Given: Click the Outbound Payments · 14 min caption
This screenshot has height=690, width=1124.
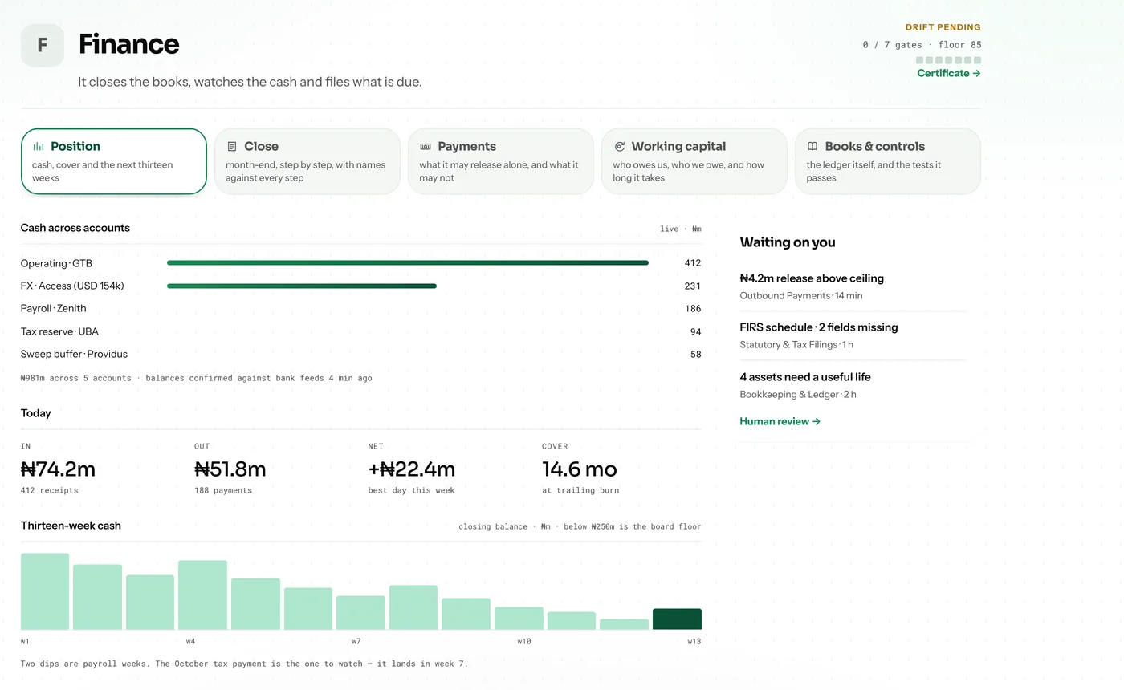Looking at the screenshot, I should (801, 295).
